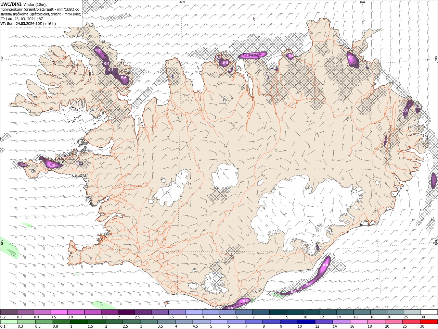The height and width of the screenshot is (329, 438).
Task: Click the '4.5' label in the top legend row
Action: pyautogui.click(x=205, y=317)
